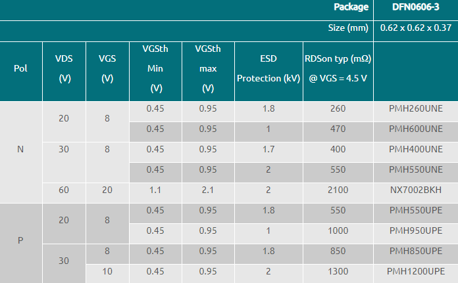Click the ESD Protection (kV) header
Screen dimensions: 458x283
tap(268, 68)
